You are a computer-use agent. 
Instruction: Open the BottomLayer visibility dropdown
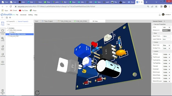[166, 72]
